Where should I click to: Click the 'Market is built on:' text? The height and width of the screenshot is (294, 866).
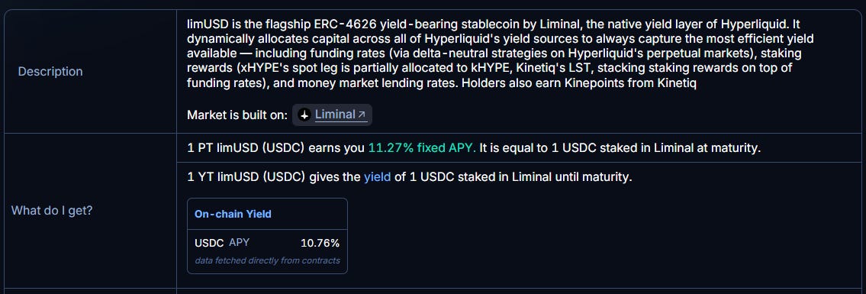(237, 115)
